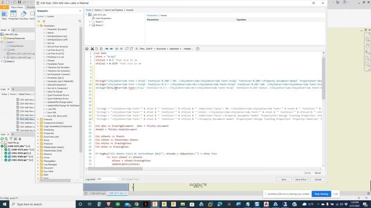
Task: Click the comment selection icon
Action: (127, 49)
